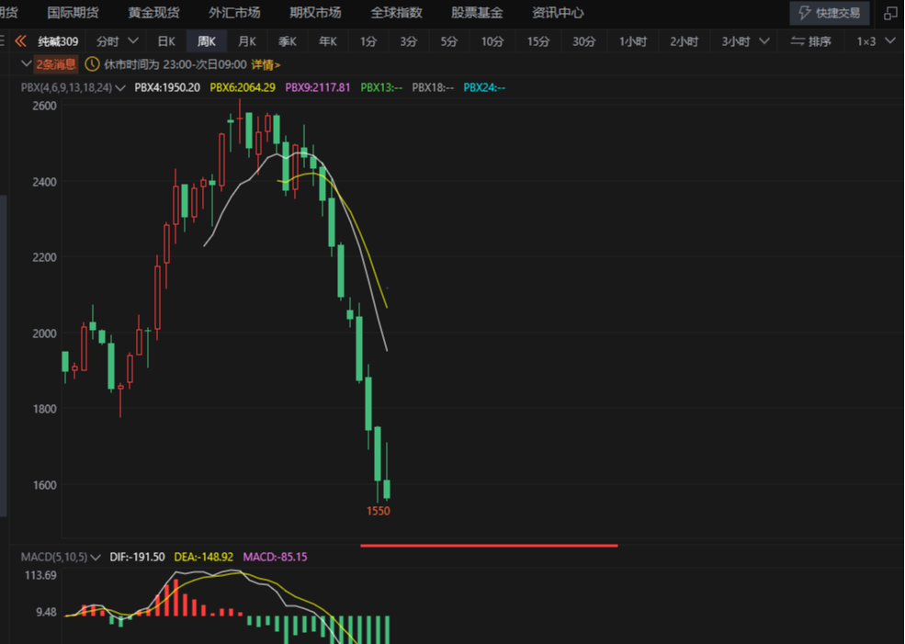Click the 1550 low price label
The image size is (905, 644).
(379, 511)
